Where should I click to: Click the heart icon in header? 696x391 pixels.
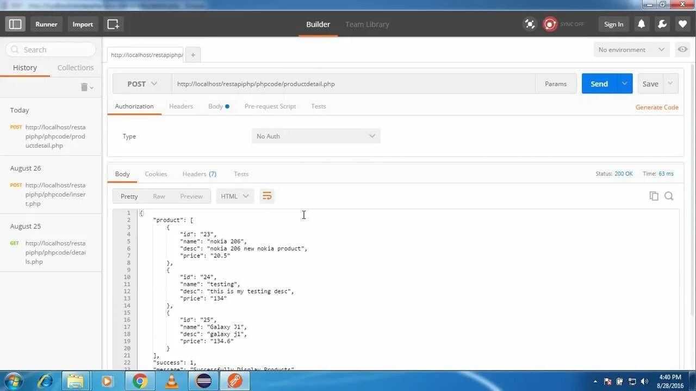(x=683, y=24)
